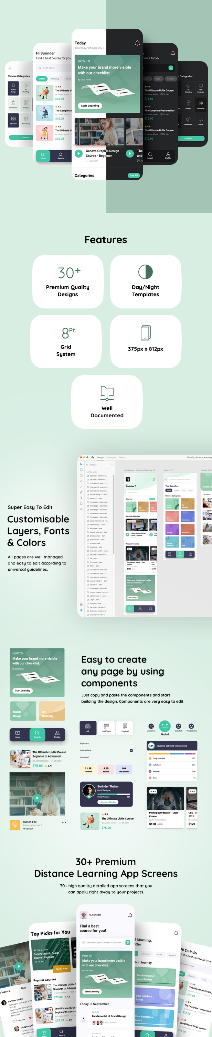The width and height of the screenshot is (212, 1037).
Task: Tick the Advanced checkbox
Action: point(131,757)
